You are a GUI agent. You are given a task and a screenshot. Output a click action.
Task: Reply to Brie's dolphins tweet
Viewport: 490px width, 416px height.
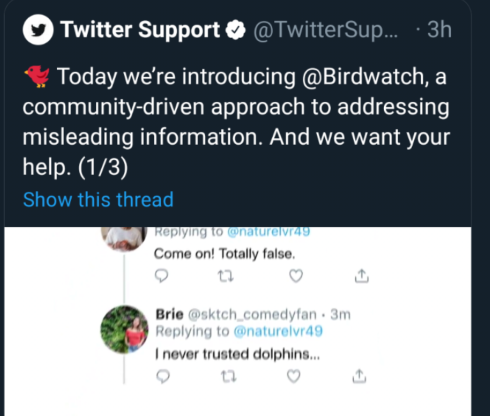[x=163, y=377]
